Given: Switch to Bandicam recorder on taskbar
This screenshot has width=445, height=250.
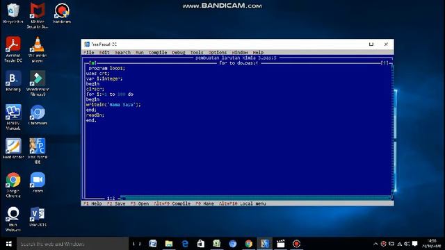Looking at the screenshot, I should (297, 244).
